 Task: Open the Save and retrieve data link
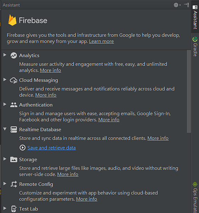pos(52,148)
